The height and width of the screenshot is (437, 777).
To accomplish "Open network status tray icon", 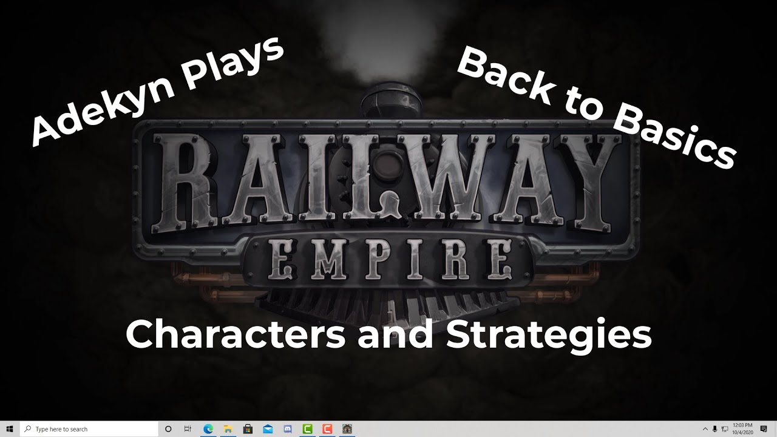I will pyautogui.click(x=725, y=429).
